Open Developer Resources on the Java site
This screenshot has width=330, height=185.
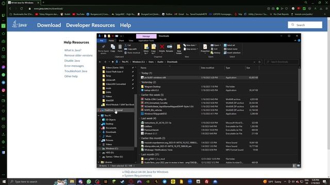[91, 25]
